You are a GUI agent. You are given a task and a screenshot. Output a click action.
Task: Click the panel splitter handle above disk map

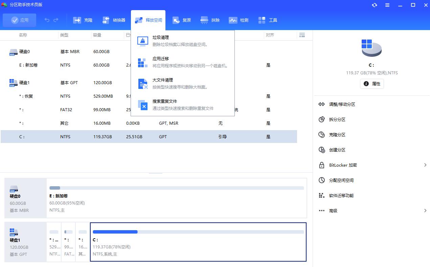tap(156, 173)
